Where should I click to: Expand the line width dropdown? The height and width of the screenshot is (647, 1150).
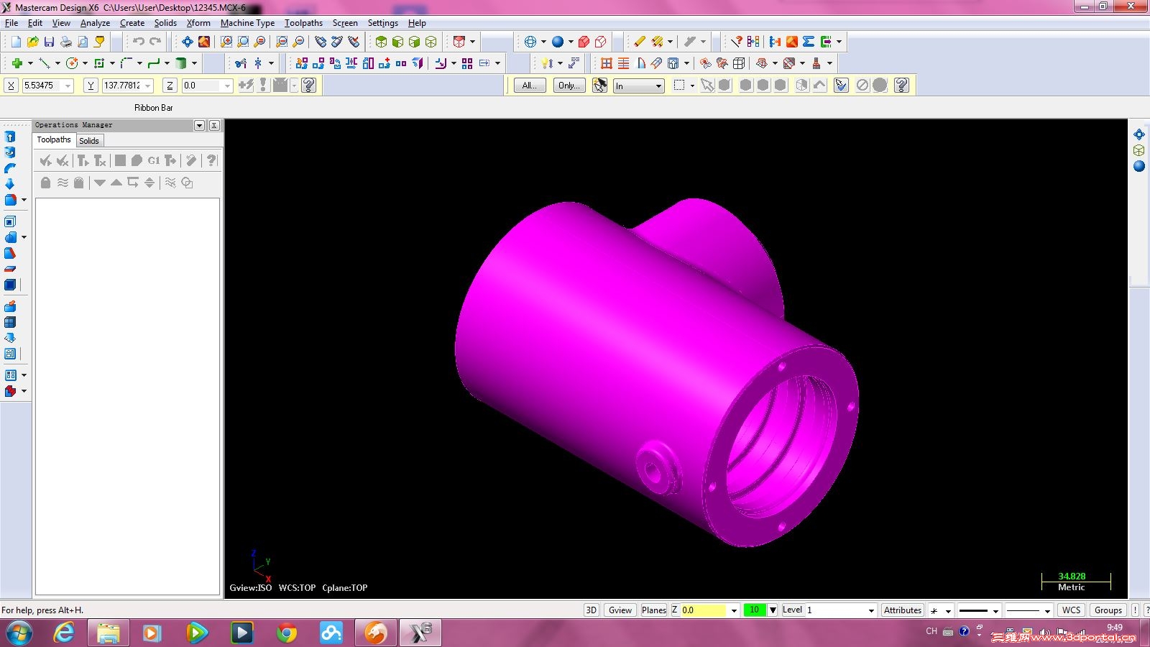[x=1047, y=610]
